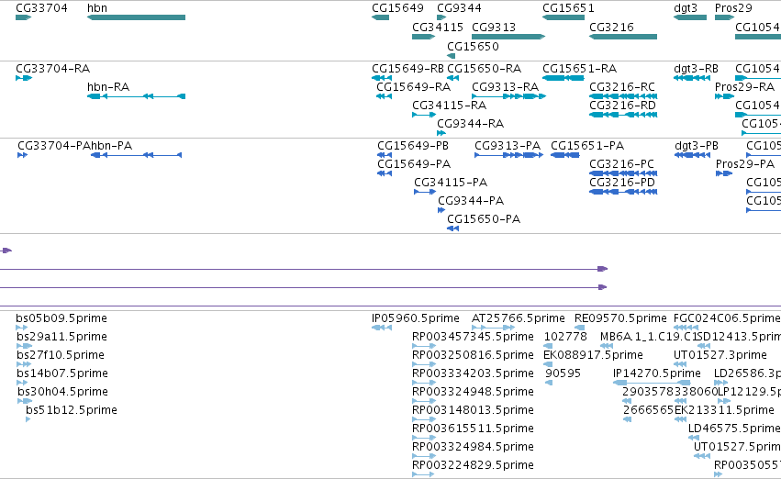Open the IP14270.5prime EST label
The width and height of the screenshot is (781, 479).
point(656,373)
